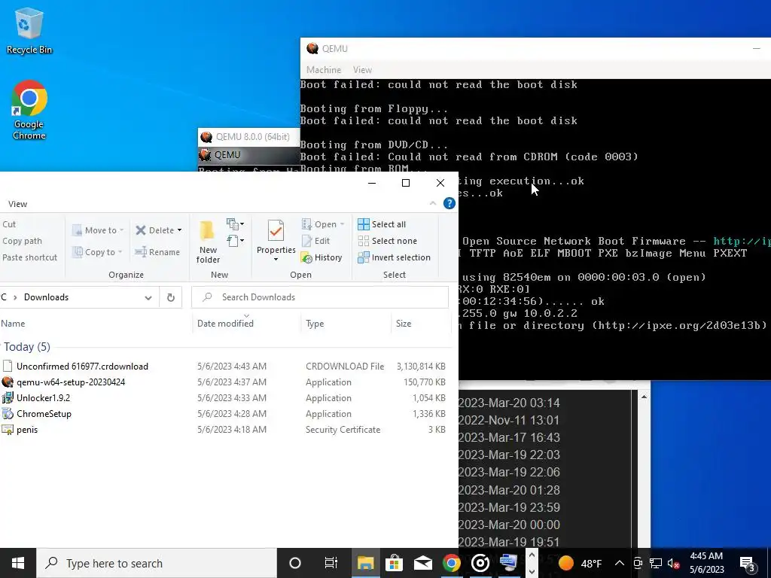This screenshot has height=578, width=771.
Task: Click the Edit button in the Open group
Action: point(315,241)
